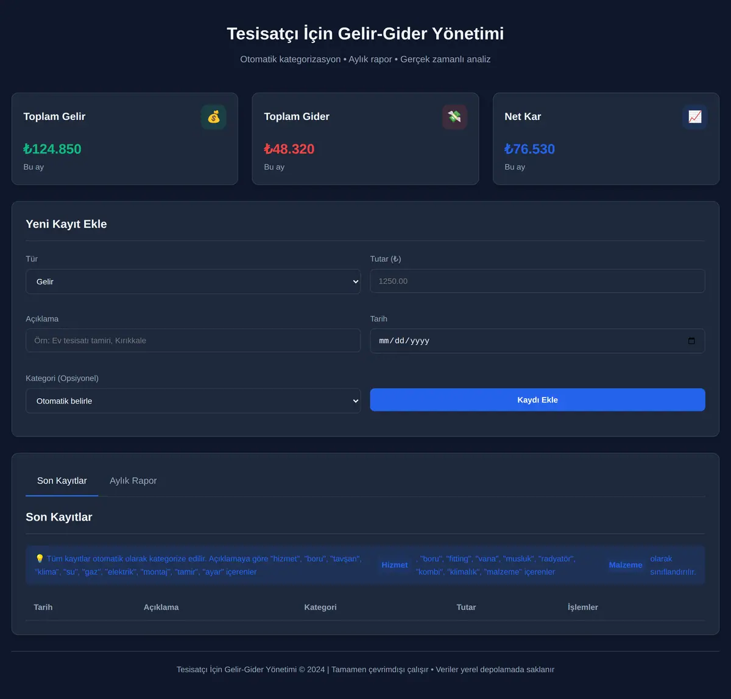Click into the Açıklama description input field

[x=193, y=340]
